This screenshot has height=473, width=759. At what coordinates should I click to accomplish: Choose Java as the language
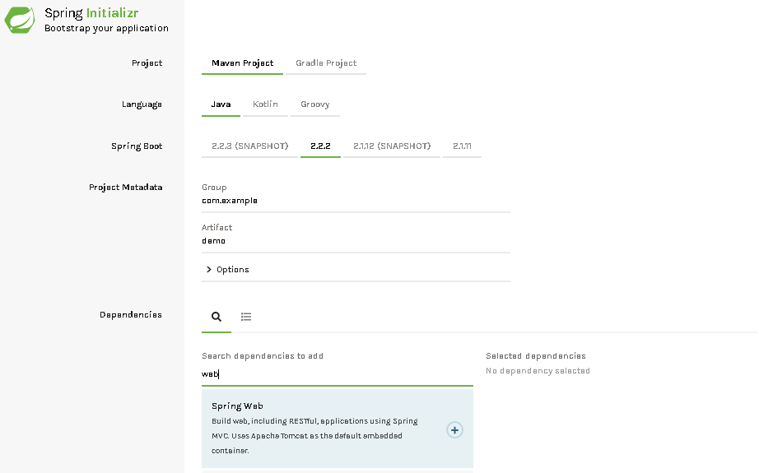point(221,104)
